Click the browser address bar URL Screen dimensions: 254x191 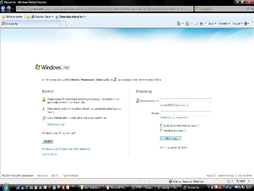pos(100,9)
